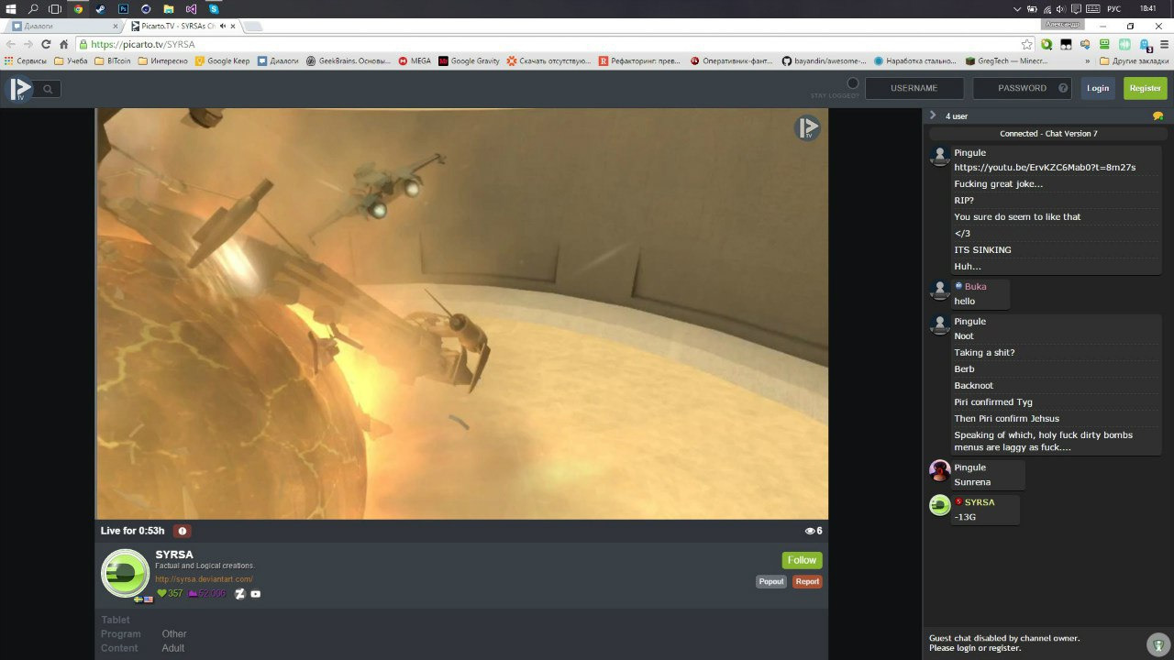Click the PASSWORD input field

(1023, 88)
